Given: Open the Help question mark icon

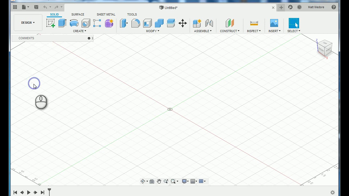Looking at the screenshot, I should click(x=334, y=7).
